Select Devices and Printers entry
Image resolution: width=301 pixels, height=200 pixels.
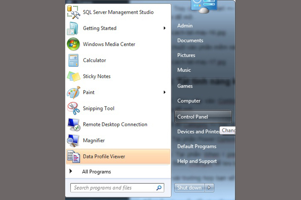click(x=198, y=132)
